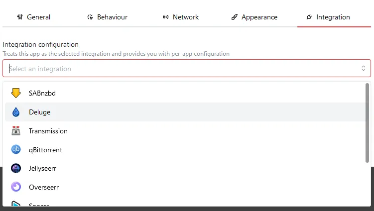Click the SABnzbd download arrow icon
This screenshot has height=211, width=374.
click(x=16, y=94)
